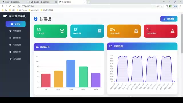This screenshot has width=183, height=103.
Task: Click the 学生管理系统 sidebar title
Action: (x=17, y=16)
